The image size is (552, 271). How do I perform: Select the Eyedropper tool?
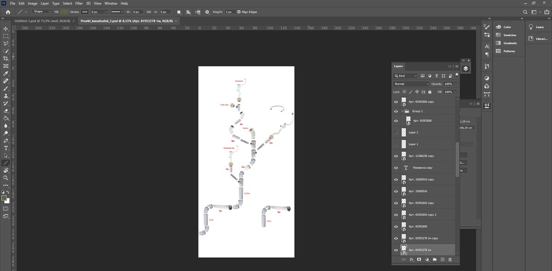pyautogui.click(x=6, y=73)
